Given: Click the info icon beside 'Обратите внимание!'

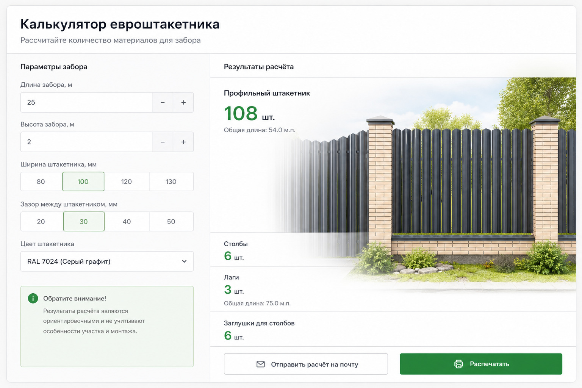Looking at the screenshot, I should pos(33,298).
